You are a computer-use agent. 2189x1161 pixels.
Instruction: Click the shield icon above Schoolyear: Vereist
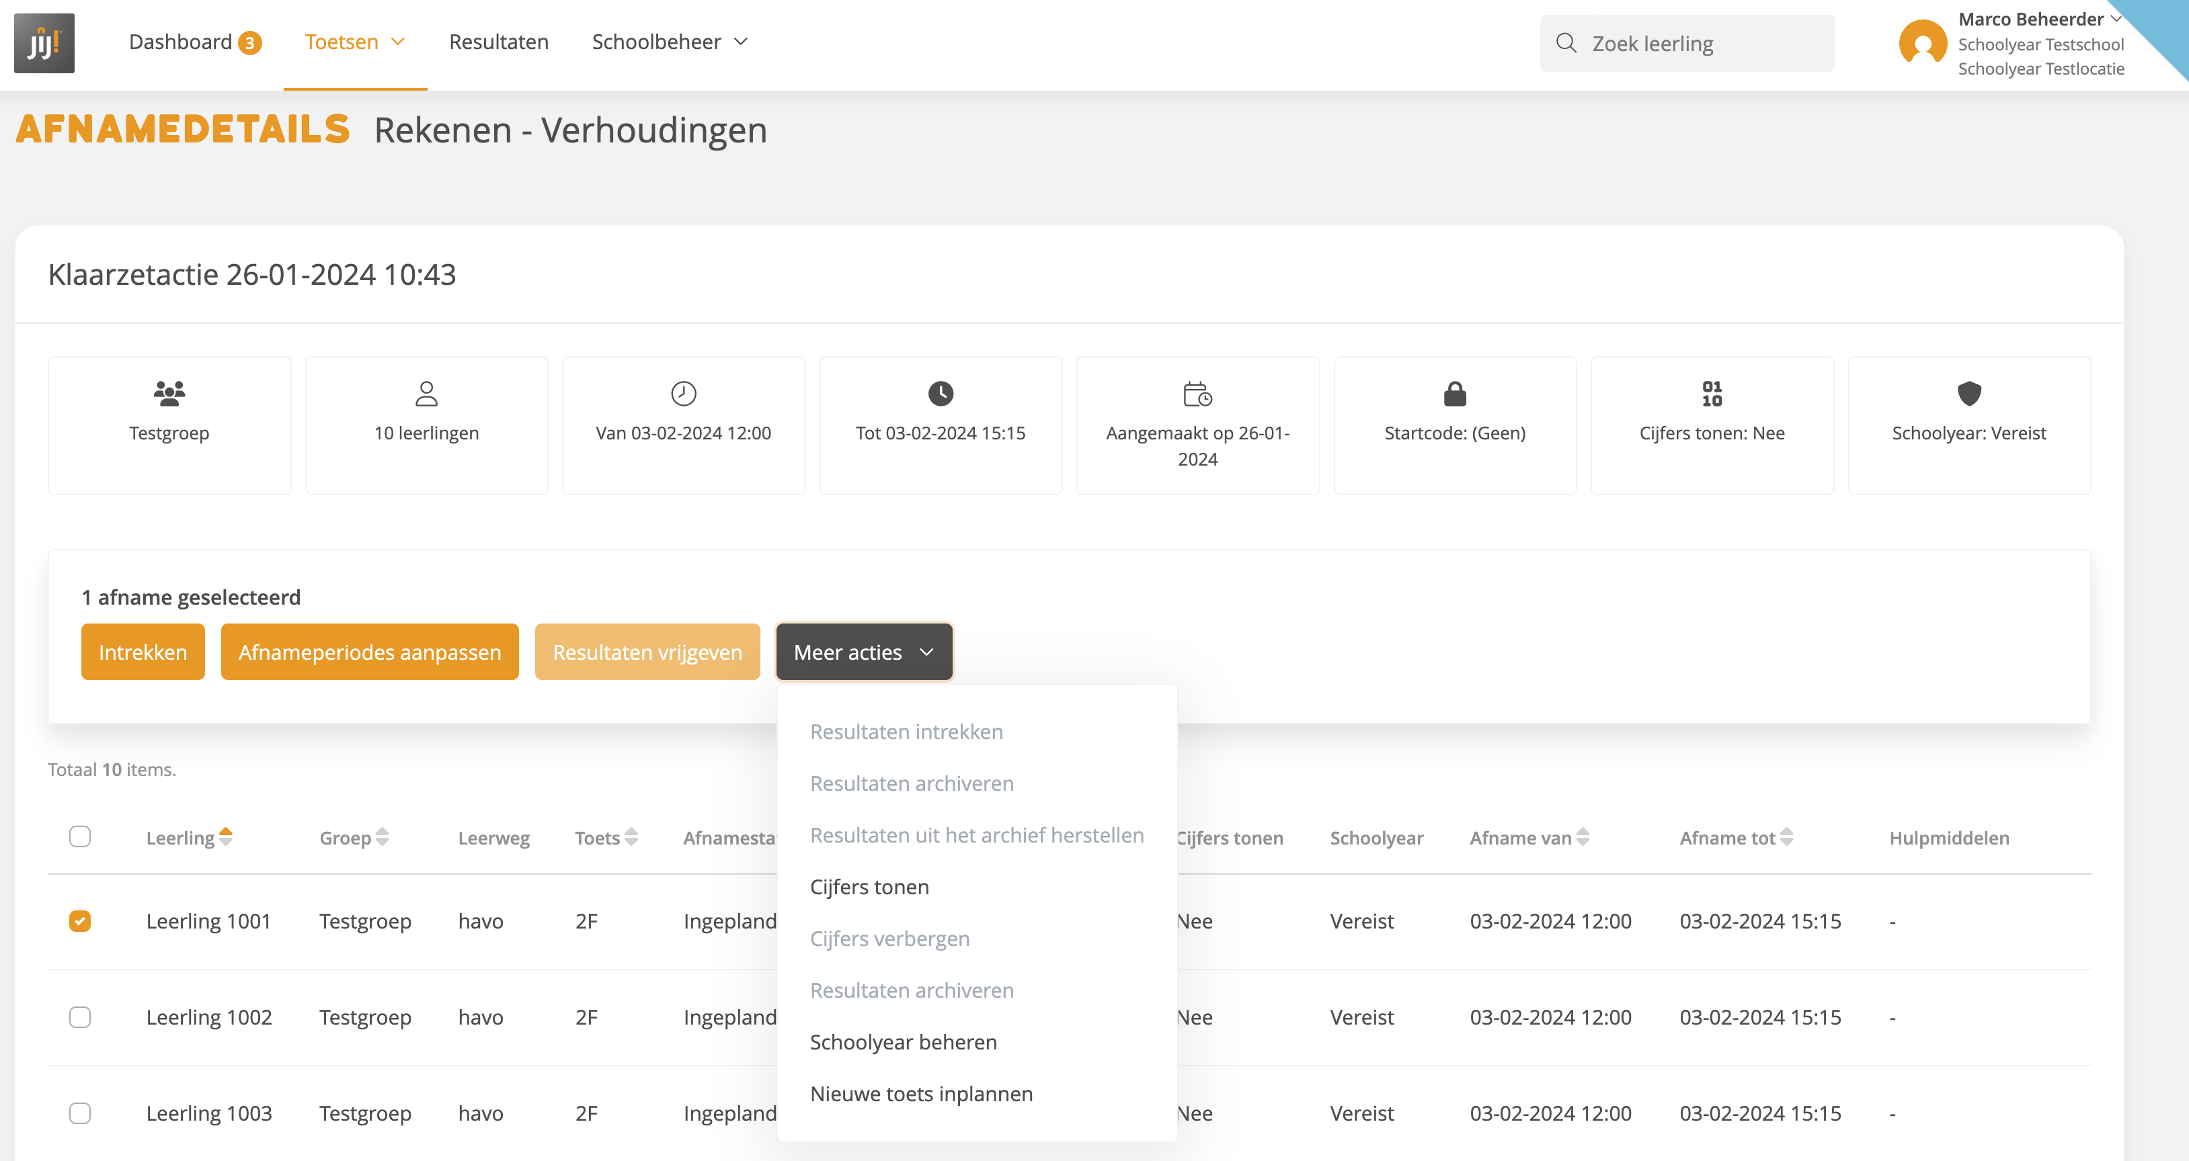click(x=1969, y=393)
